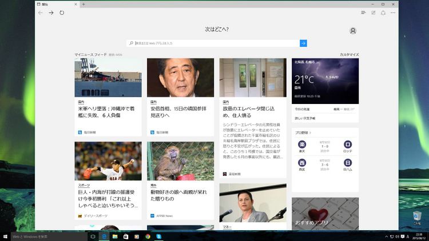429x241 pixels.
Task: Select the Recycle Bin desktop icon
Action: (x=417, y=218)
